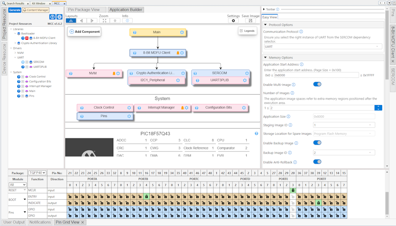
Task: Switch to the Pin Package View tab
Action: pyautogui.click(x=84, y=10)
